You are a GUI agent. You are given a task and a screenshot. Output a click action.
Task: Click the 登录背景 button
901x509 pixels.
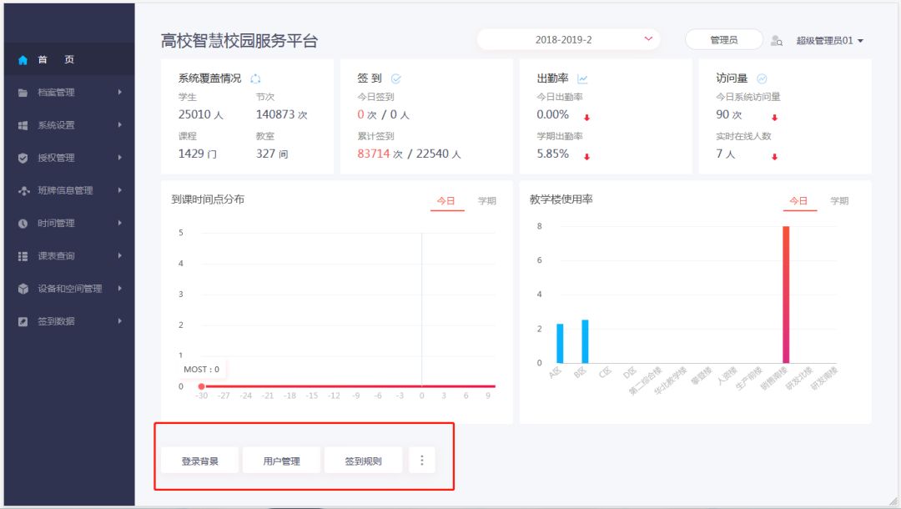tap(200, 461)
